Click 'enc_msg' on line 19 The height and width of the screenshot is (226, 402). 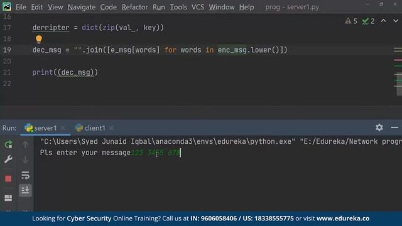pos(232,50)
